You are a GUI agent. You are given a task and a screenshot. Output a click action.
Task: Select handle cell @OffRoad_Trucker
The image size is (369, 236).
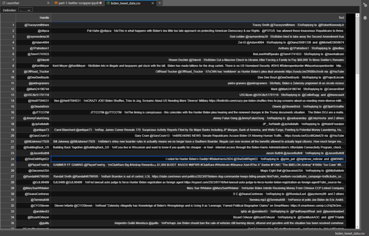pos(33,71)
